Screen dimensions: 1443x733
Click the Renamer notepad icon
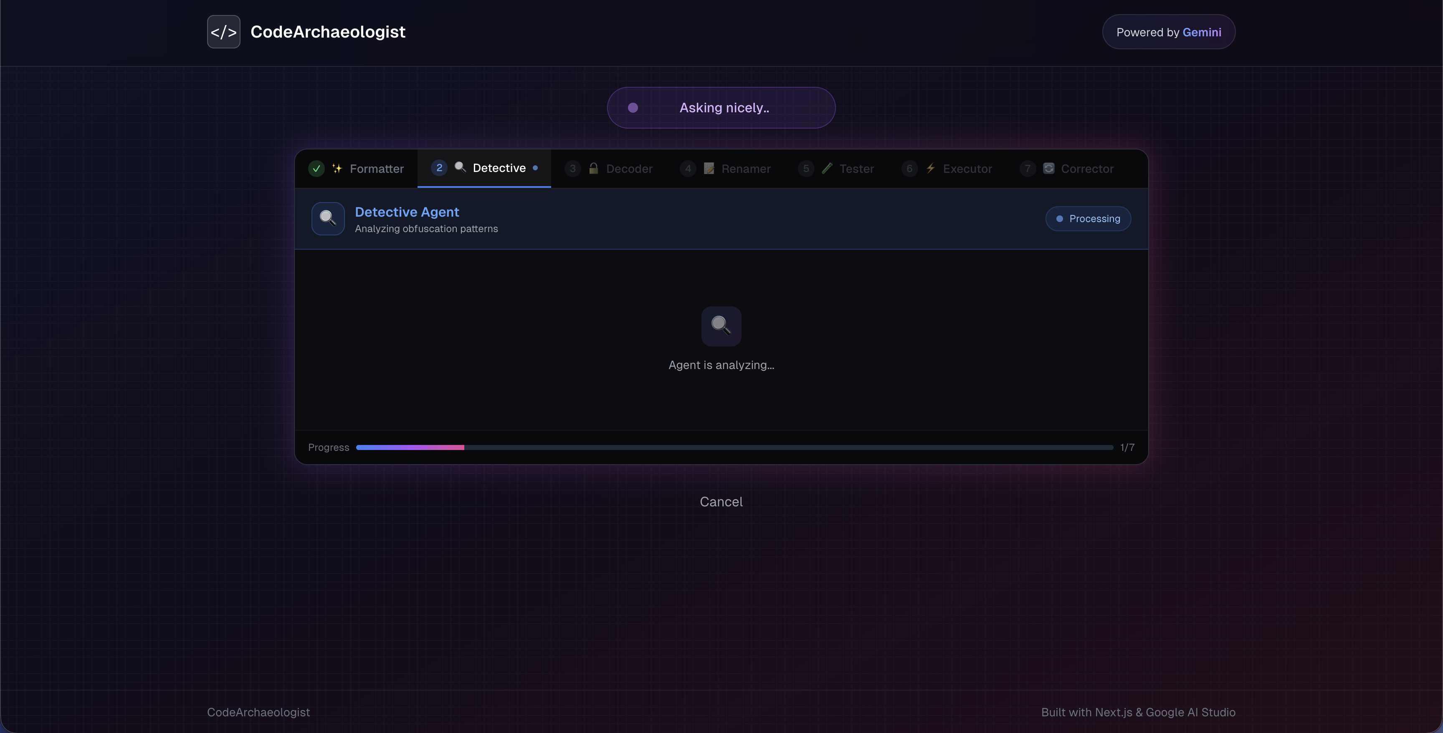(x=709, y=169)
